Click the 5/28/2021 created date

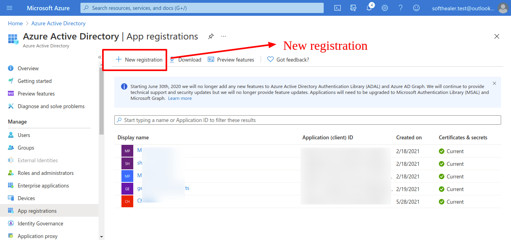click(407, 202)
